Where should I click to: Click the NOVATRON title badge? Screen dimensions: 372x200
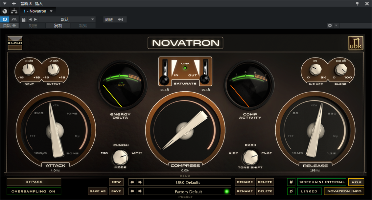tap(185, 43)
